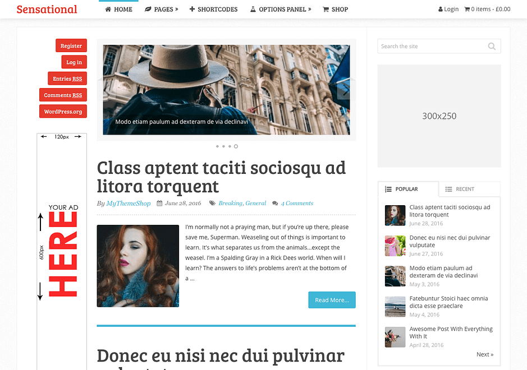
Task: Open the cart showing 0 items
Action: coord(487,9)
